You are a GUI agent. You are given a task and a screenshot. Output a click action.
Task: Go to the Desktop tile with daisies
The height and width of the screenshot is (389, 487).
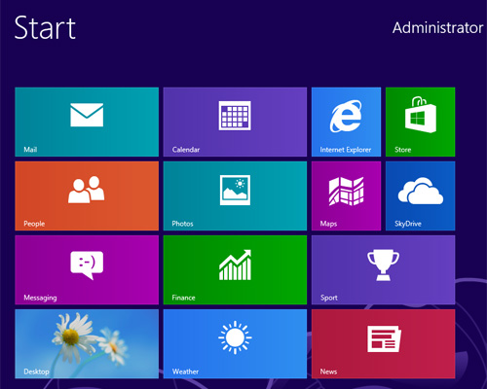point(87,343)
